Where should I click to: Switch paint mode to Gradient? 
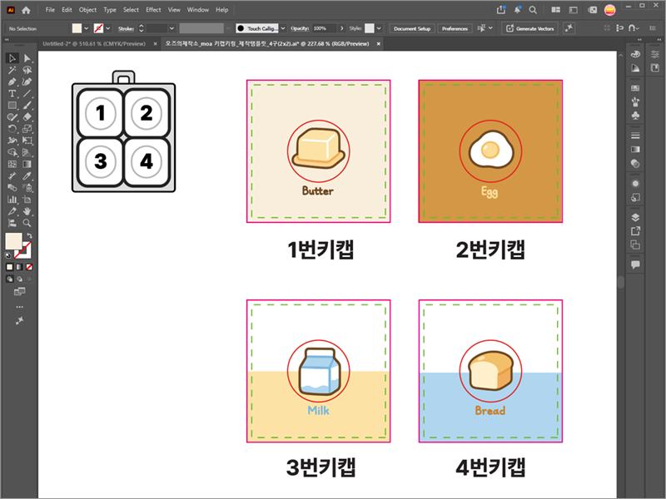19,267
